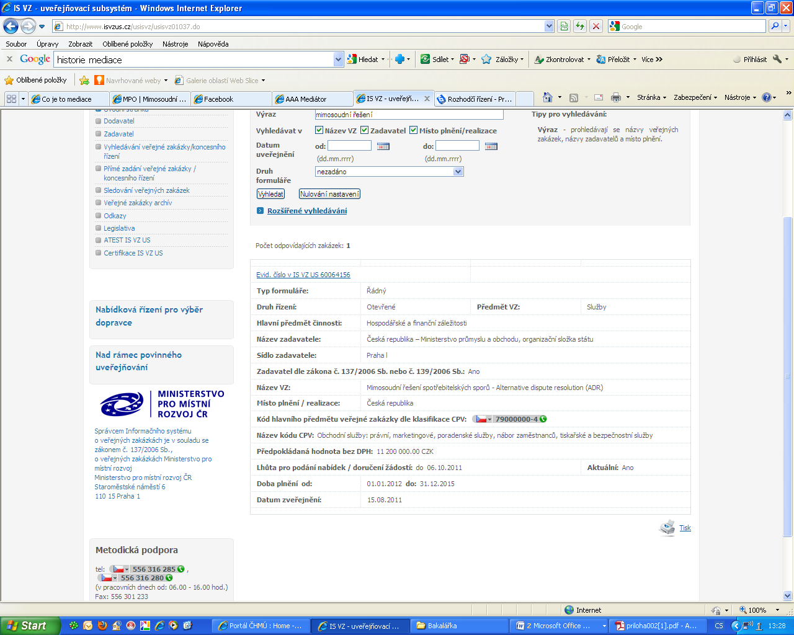Toggle the Místo plnění/realizace checkbox

(x=413, y=130)
